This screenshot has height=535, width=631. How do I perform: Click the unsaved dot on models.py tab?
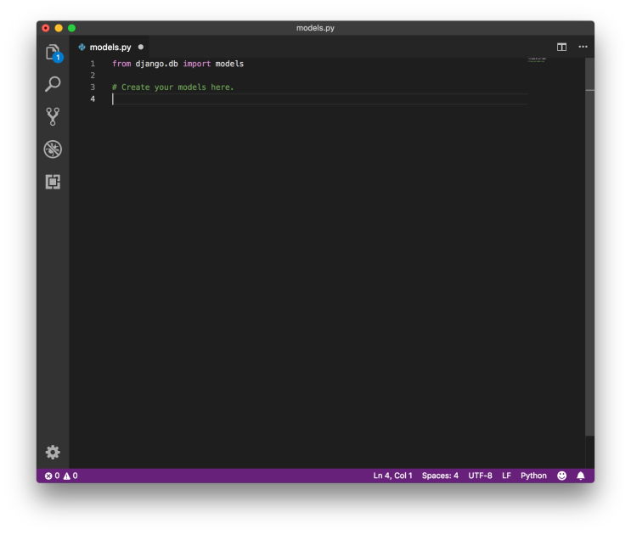tap(141, 47)
